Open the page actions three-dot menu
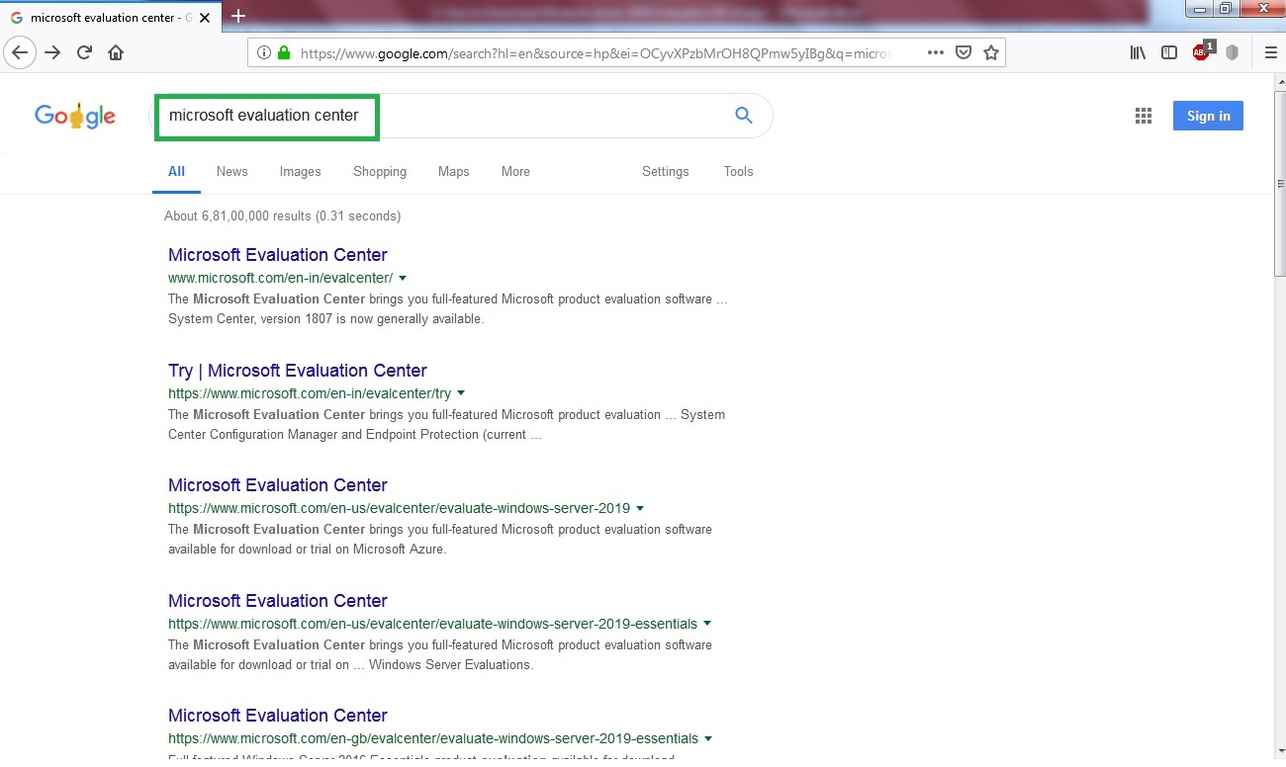Screen dimensions: 1286x767 click(936, 53)
